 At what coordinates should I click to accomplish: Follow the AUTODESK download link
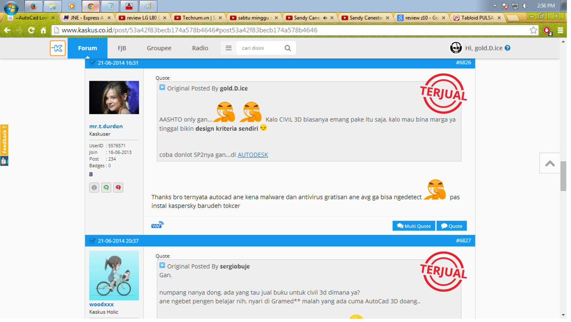coord(252,155)
